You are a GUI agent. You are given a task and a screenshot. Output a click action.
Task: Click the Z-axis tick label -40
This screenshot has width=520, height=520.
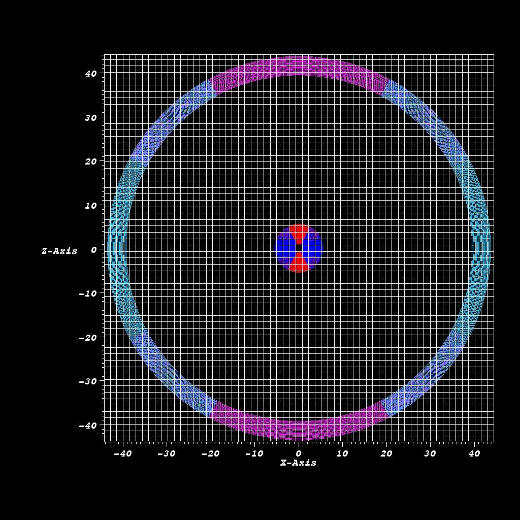87,425
